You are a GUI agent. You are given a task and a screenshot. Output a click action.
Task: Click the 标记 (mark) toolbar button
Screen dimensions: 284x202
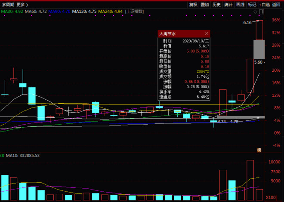click(x=252, y=5)
